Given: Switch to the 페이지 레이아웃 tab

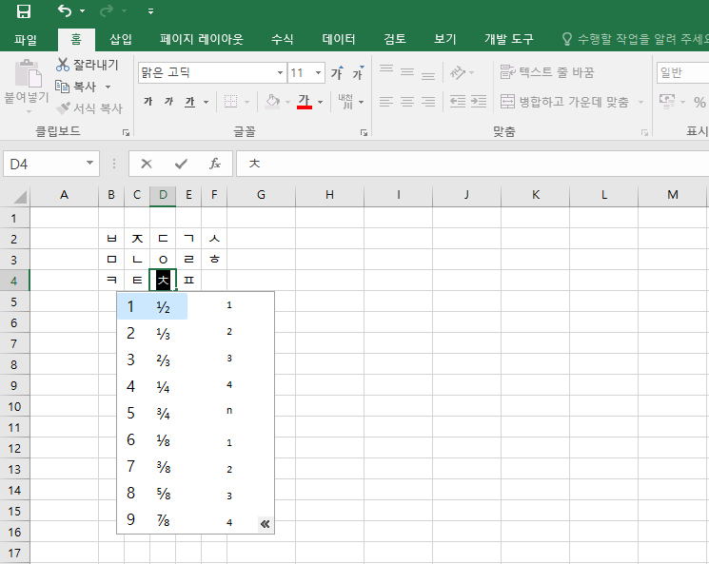Looking at the screenshot, I should tap(201, 39).
